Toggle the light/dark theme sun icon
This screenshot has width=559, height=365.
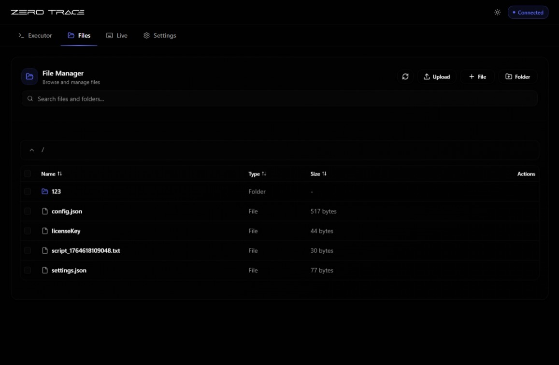pos(497,13)
